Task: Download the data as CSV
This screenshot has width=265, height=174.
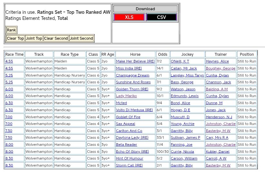Action: click(x=161, y=17)
